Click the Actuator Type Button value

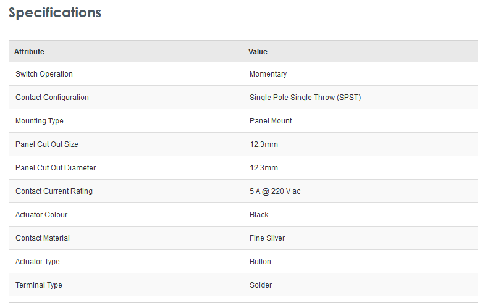[x=260, y=262]
